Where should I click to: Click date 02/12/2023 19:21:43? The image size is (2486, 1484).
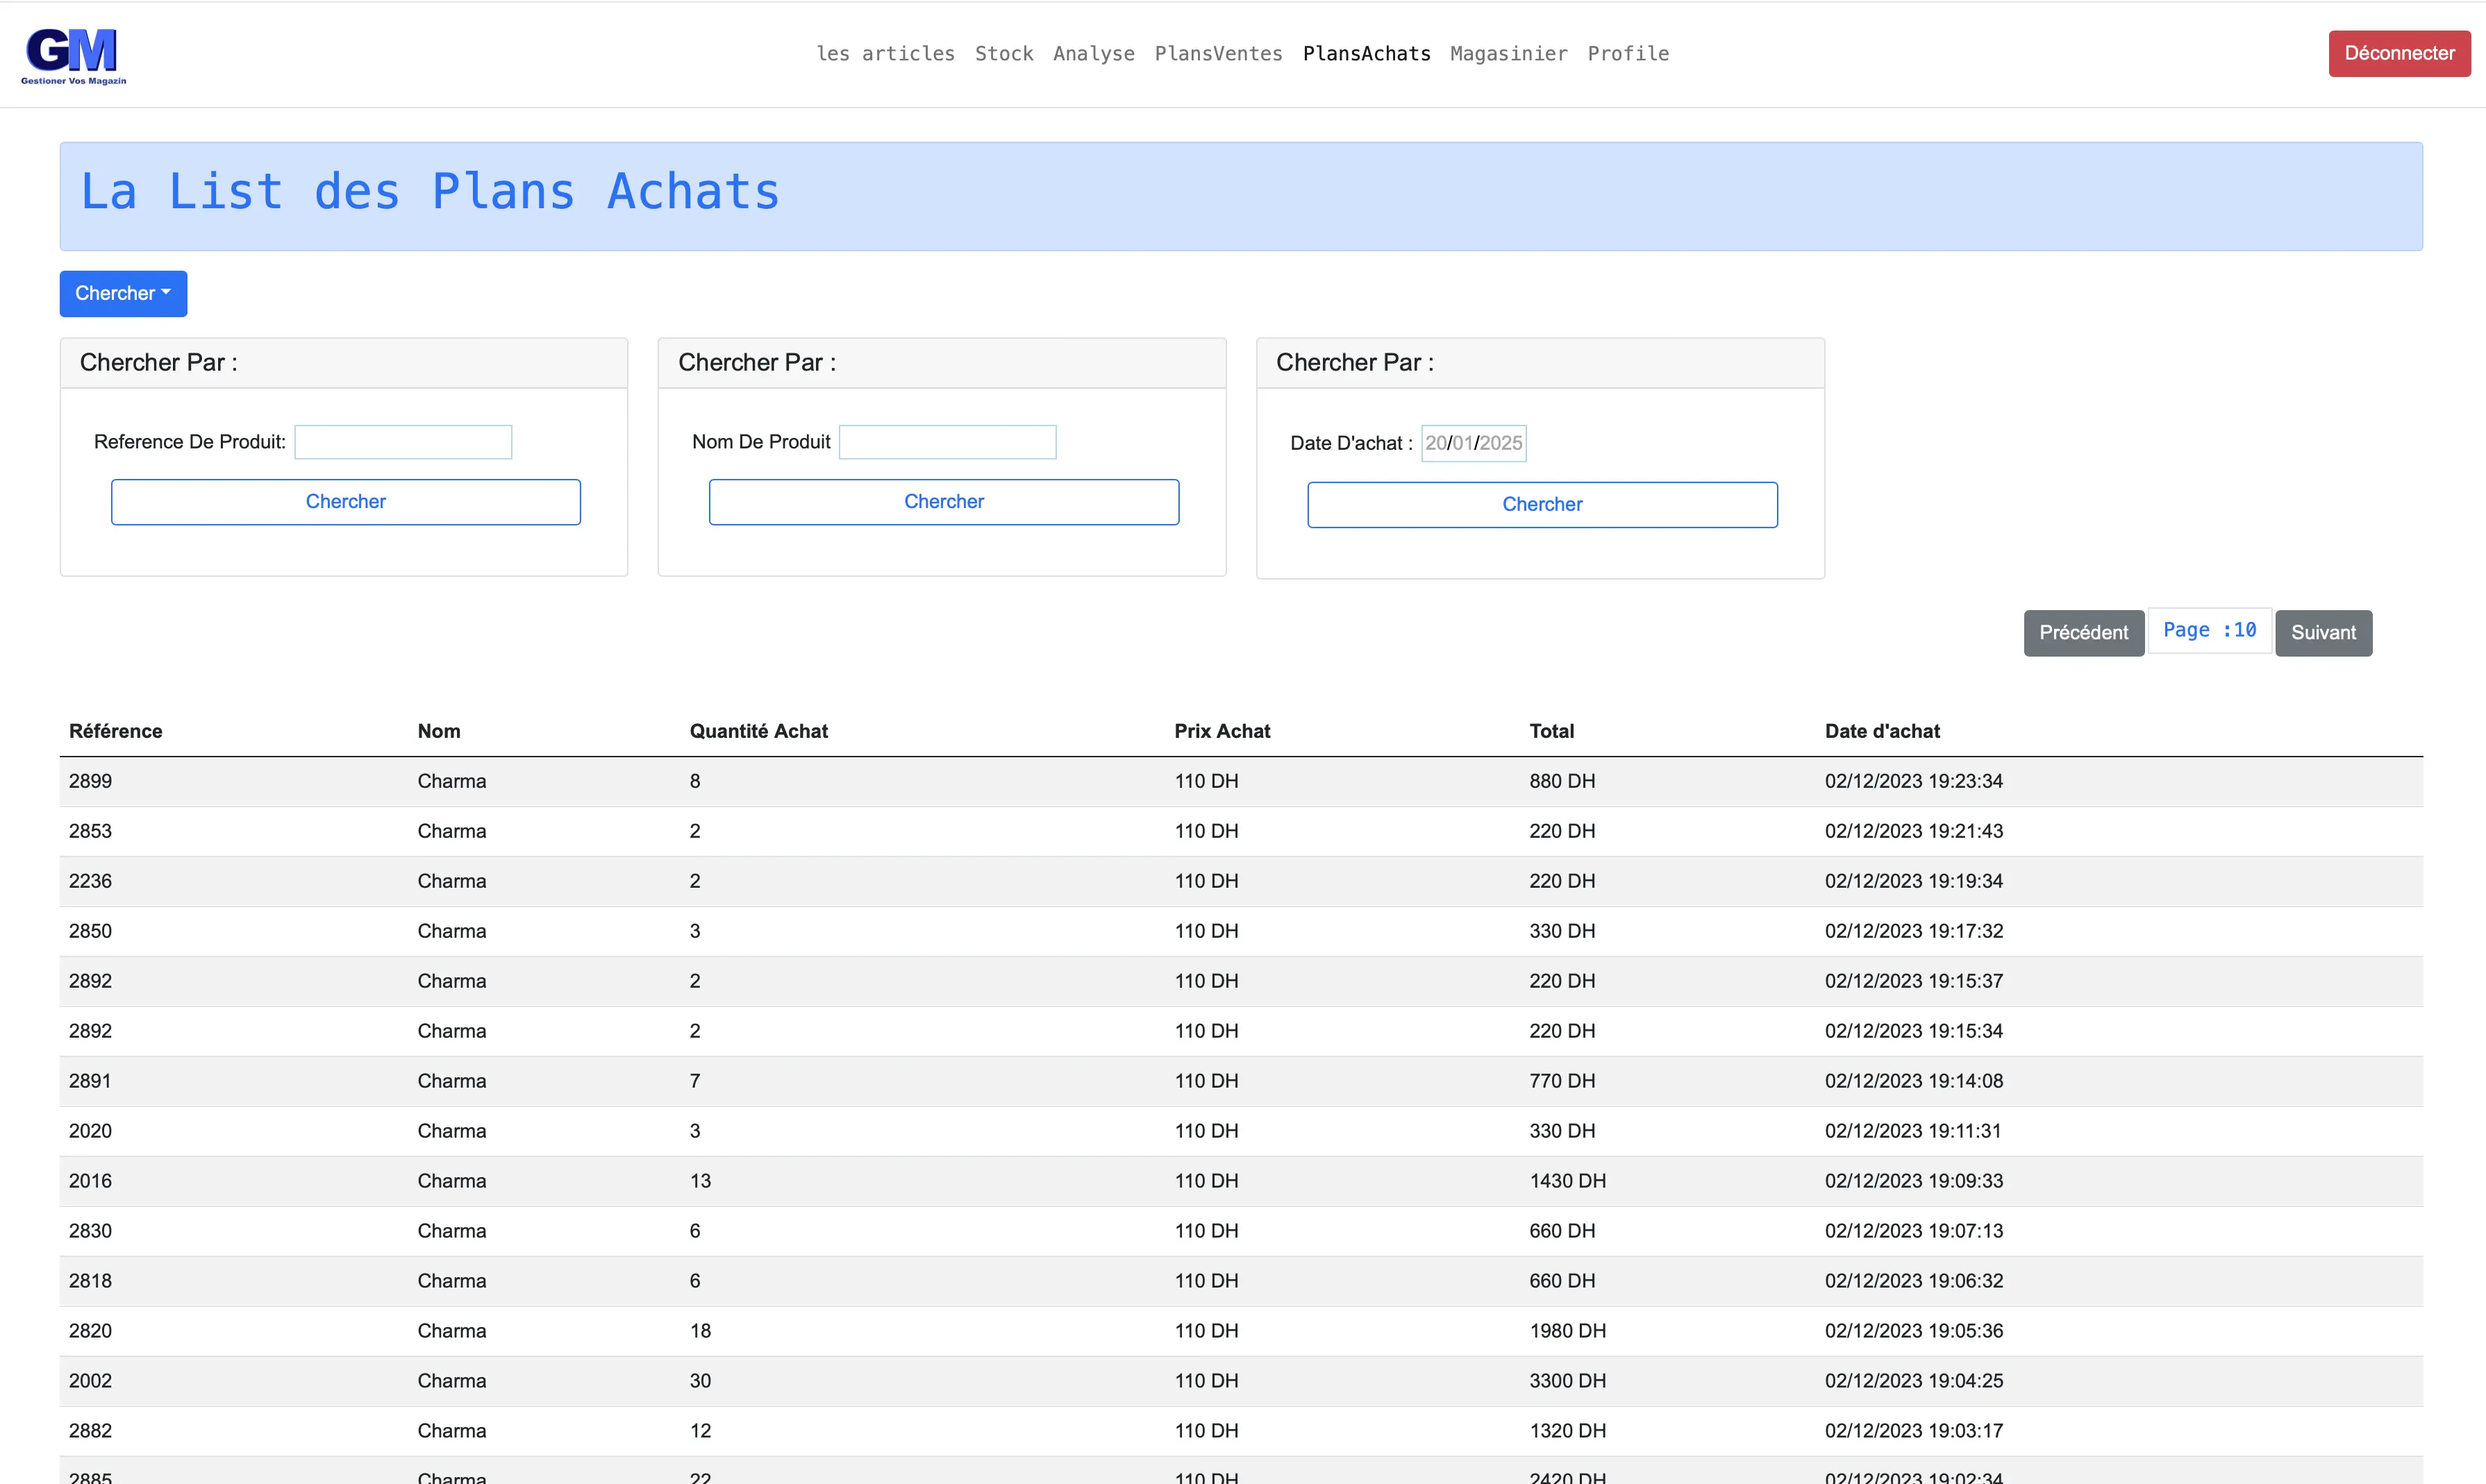1914,831
